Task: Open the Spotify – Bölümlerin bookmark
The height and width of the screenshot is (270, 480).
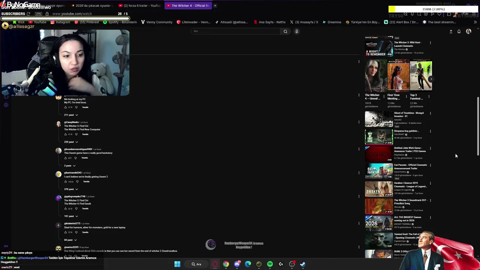Action: [x=120, y=22]
